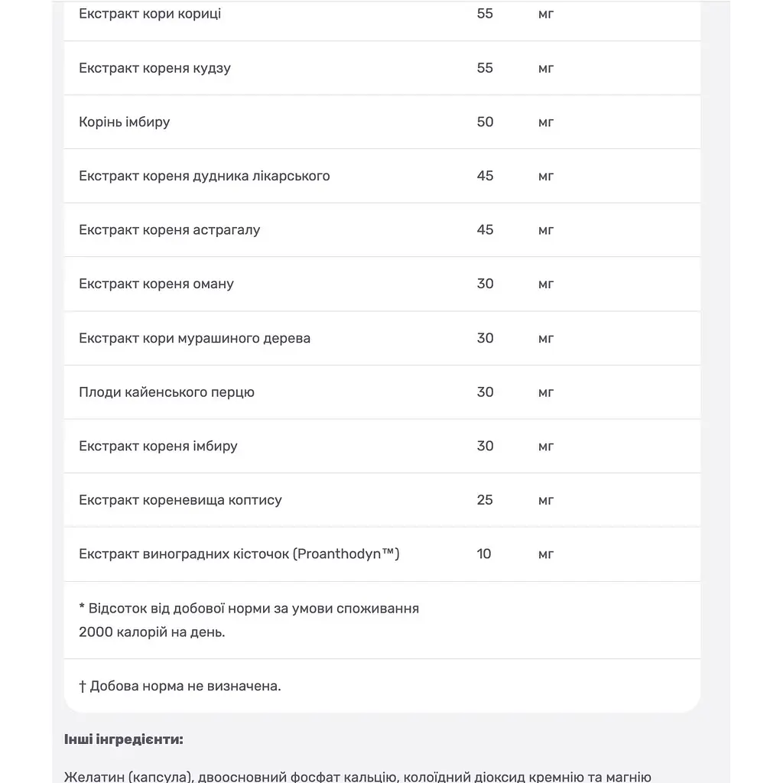Click the мг unit beside кориці extract
Image resolution: width=783 pixels, height=783 pixels.
click(x=546, y=14)
